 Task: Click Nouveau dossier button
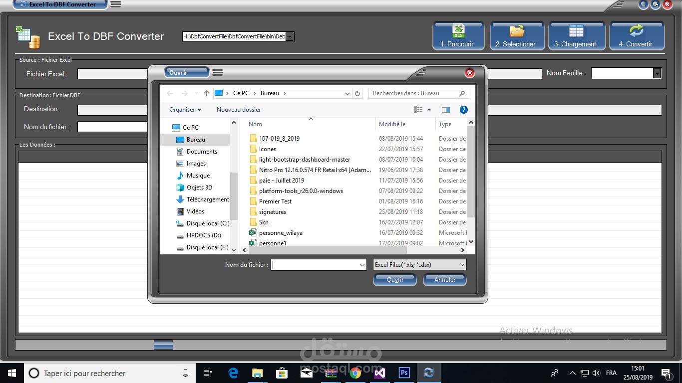[x=239, y=110]
